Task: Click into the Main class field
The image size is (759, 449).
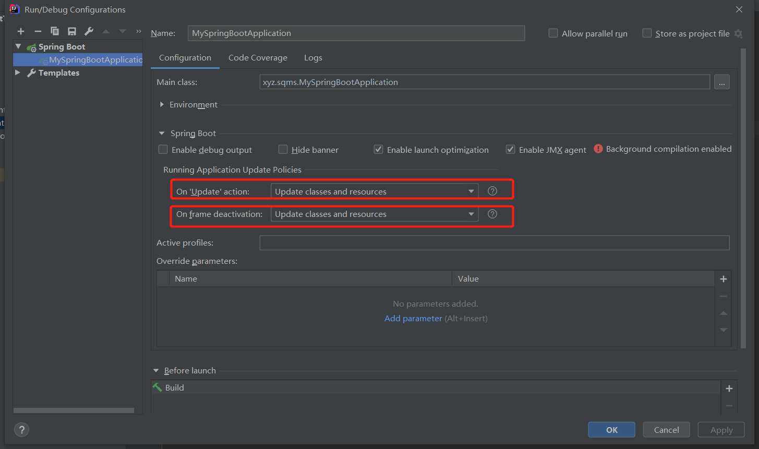Action: coord(485,82)
